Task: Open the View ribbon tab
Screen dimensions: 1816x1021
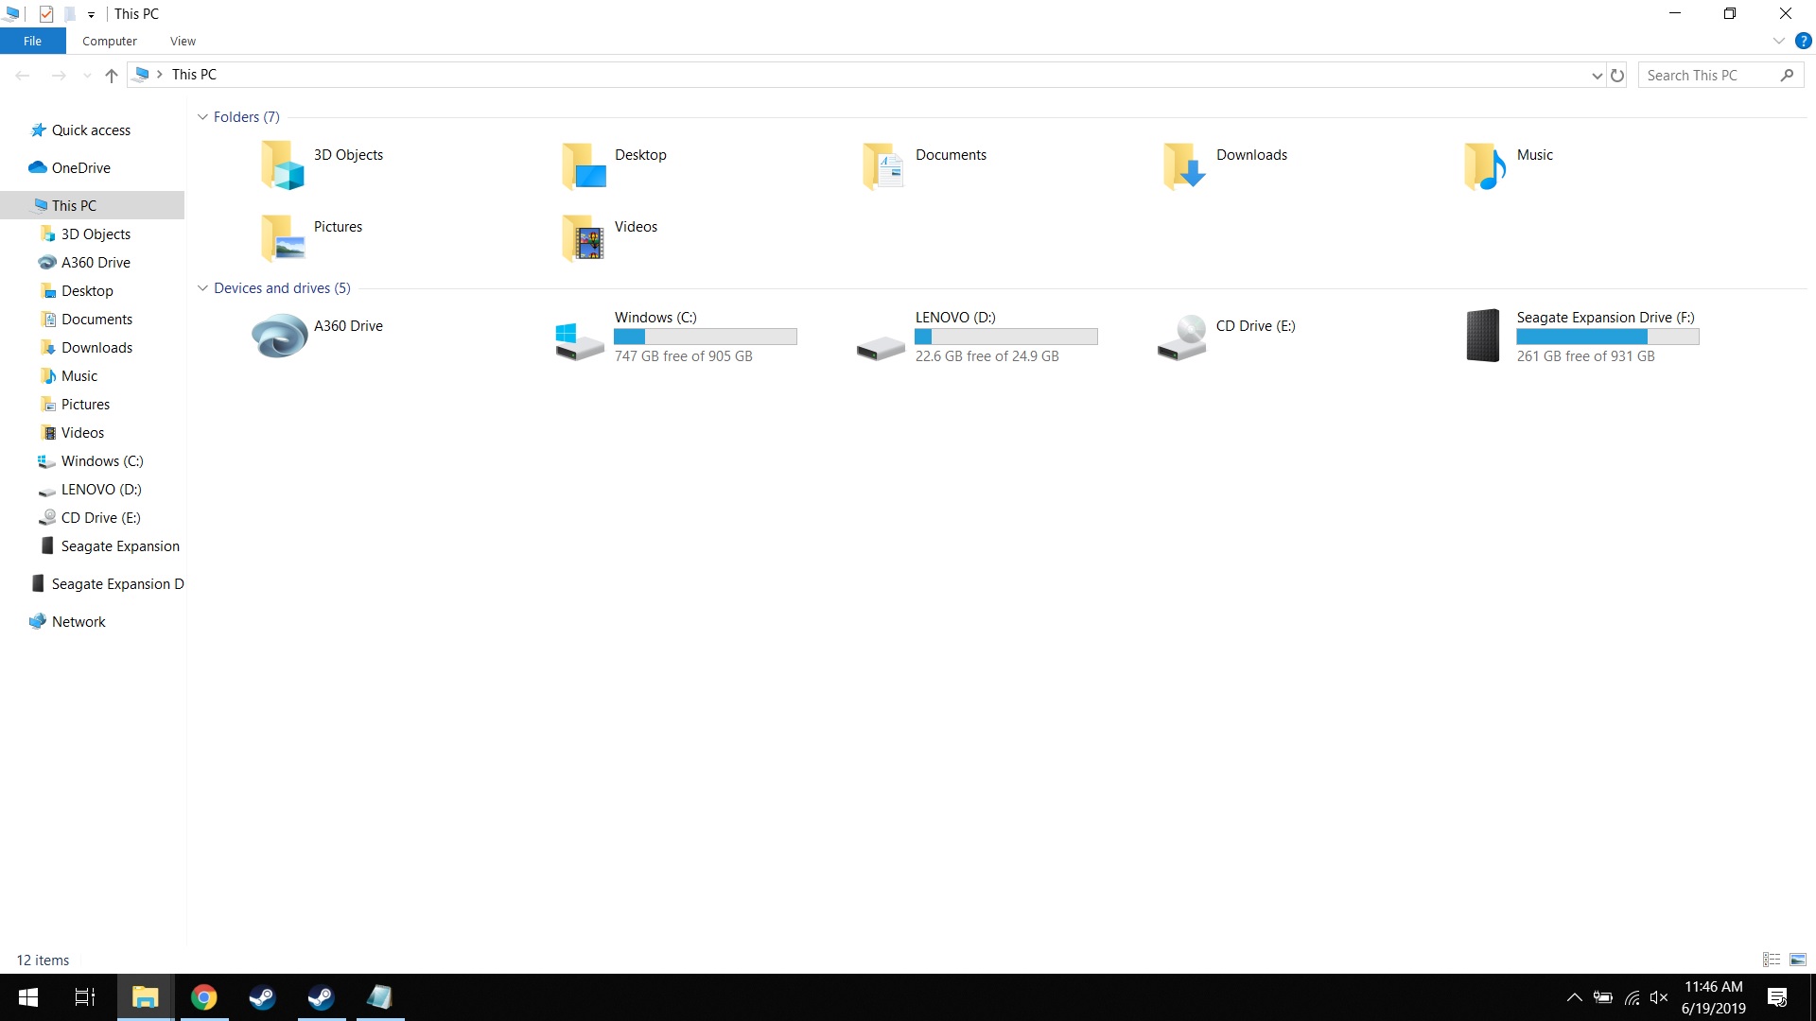Action: click(183, 42)
